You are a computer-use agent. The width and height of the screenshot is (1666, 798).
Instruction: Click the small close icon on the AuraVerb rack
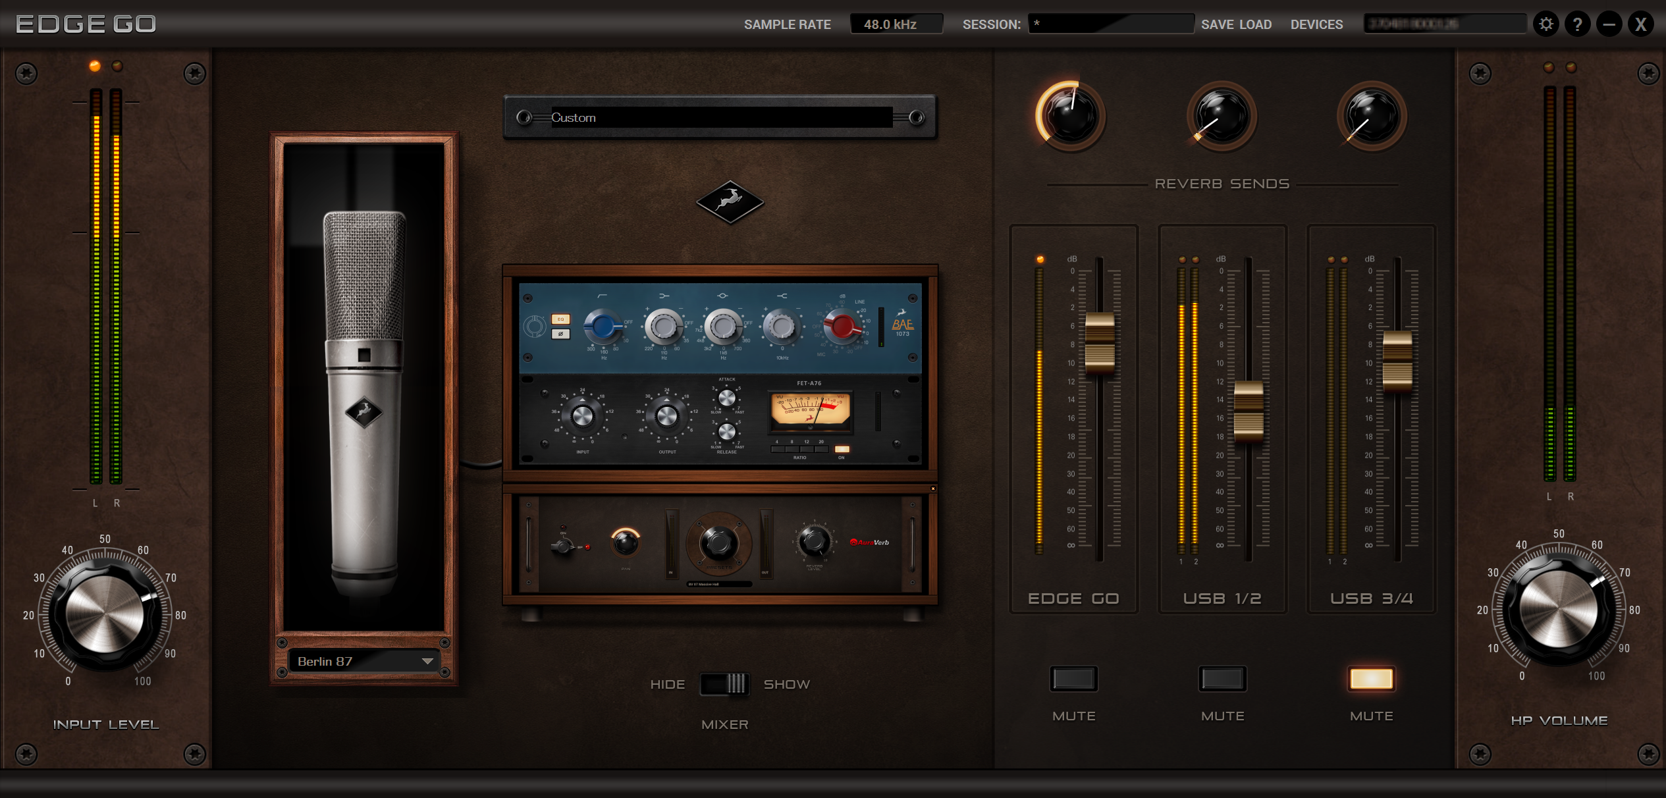point(933,489)
